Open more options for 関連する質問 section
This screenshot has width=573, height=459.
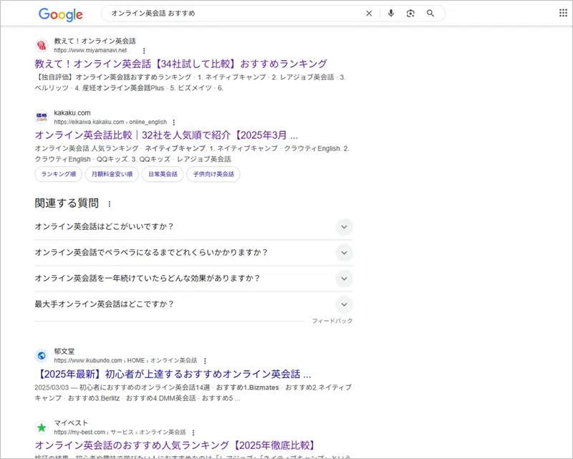coord(110,204)
